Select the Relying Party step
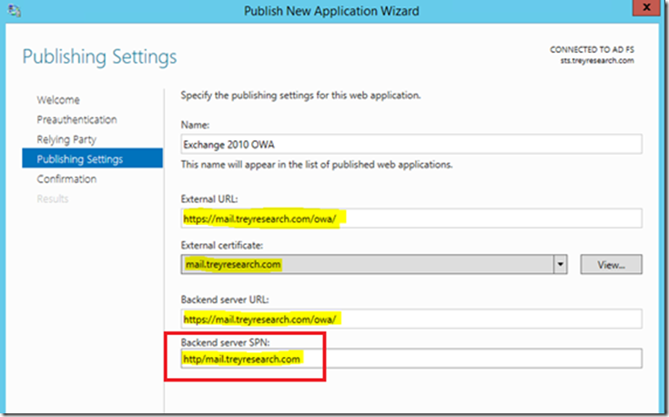Screen dimensions: 669x417 [x=66, y=139]
